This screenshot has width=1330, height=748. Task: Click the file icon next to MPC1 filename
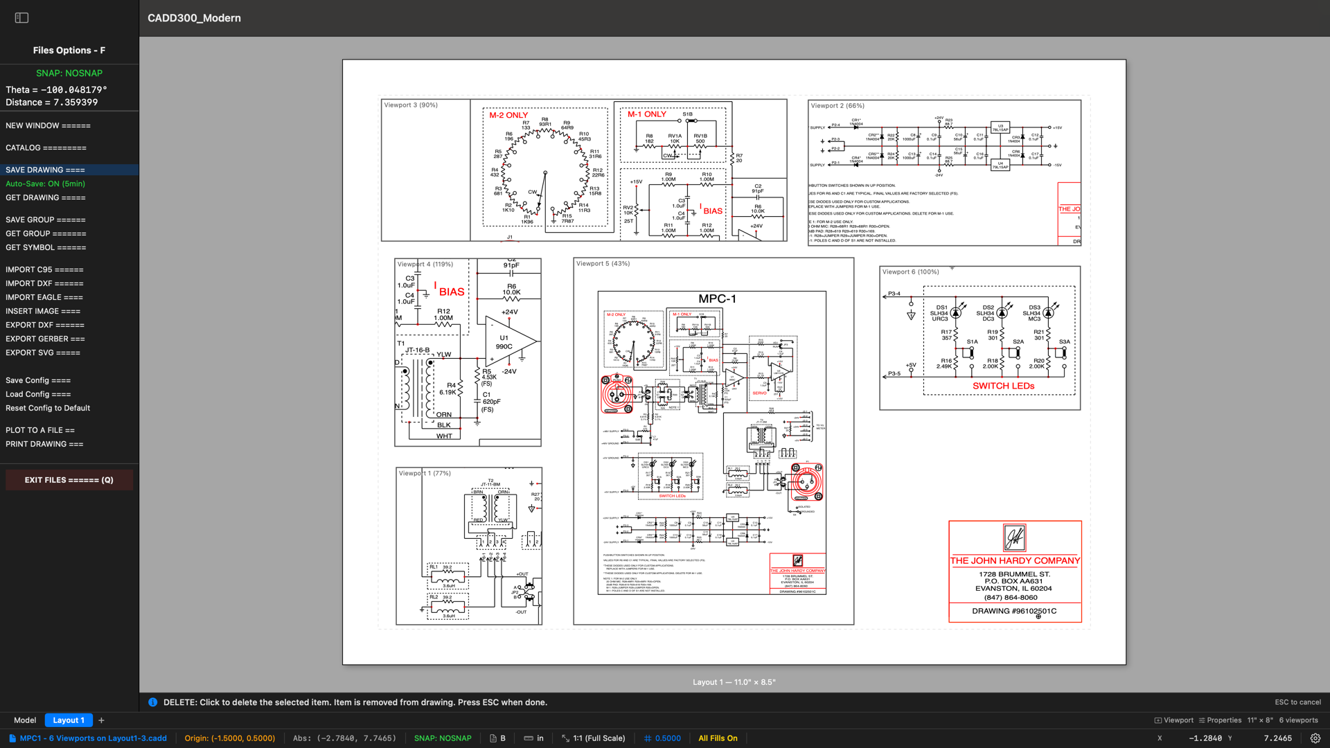tap(12, 738)
